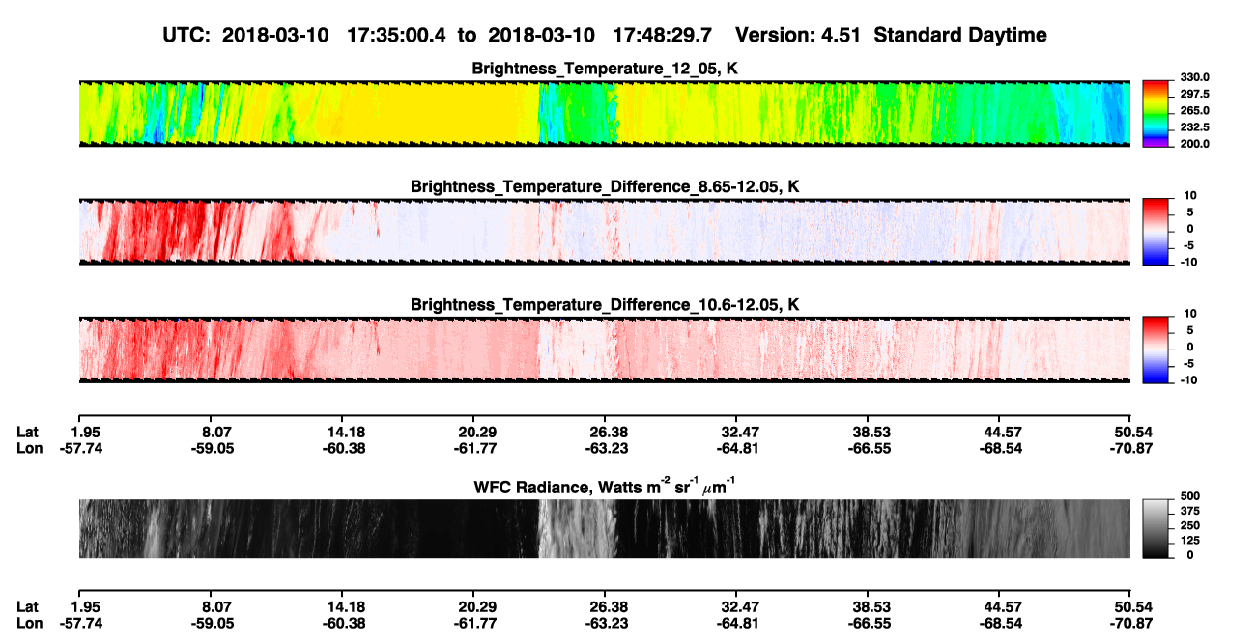Click longitude tick -70.87 under the WFC Radiance panel
Viewport: 1256px width, 644px height.
(1131, 624)
